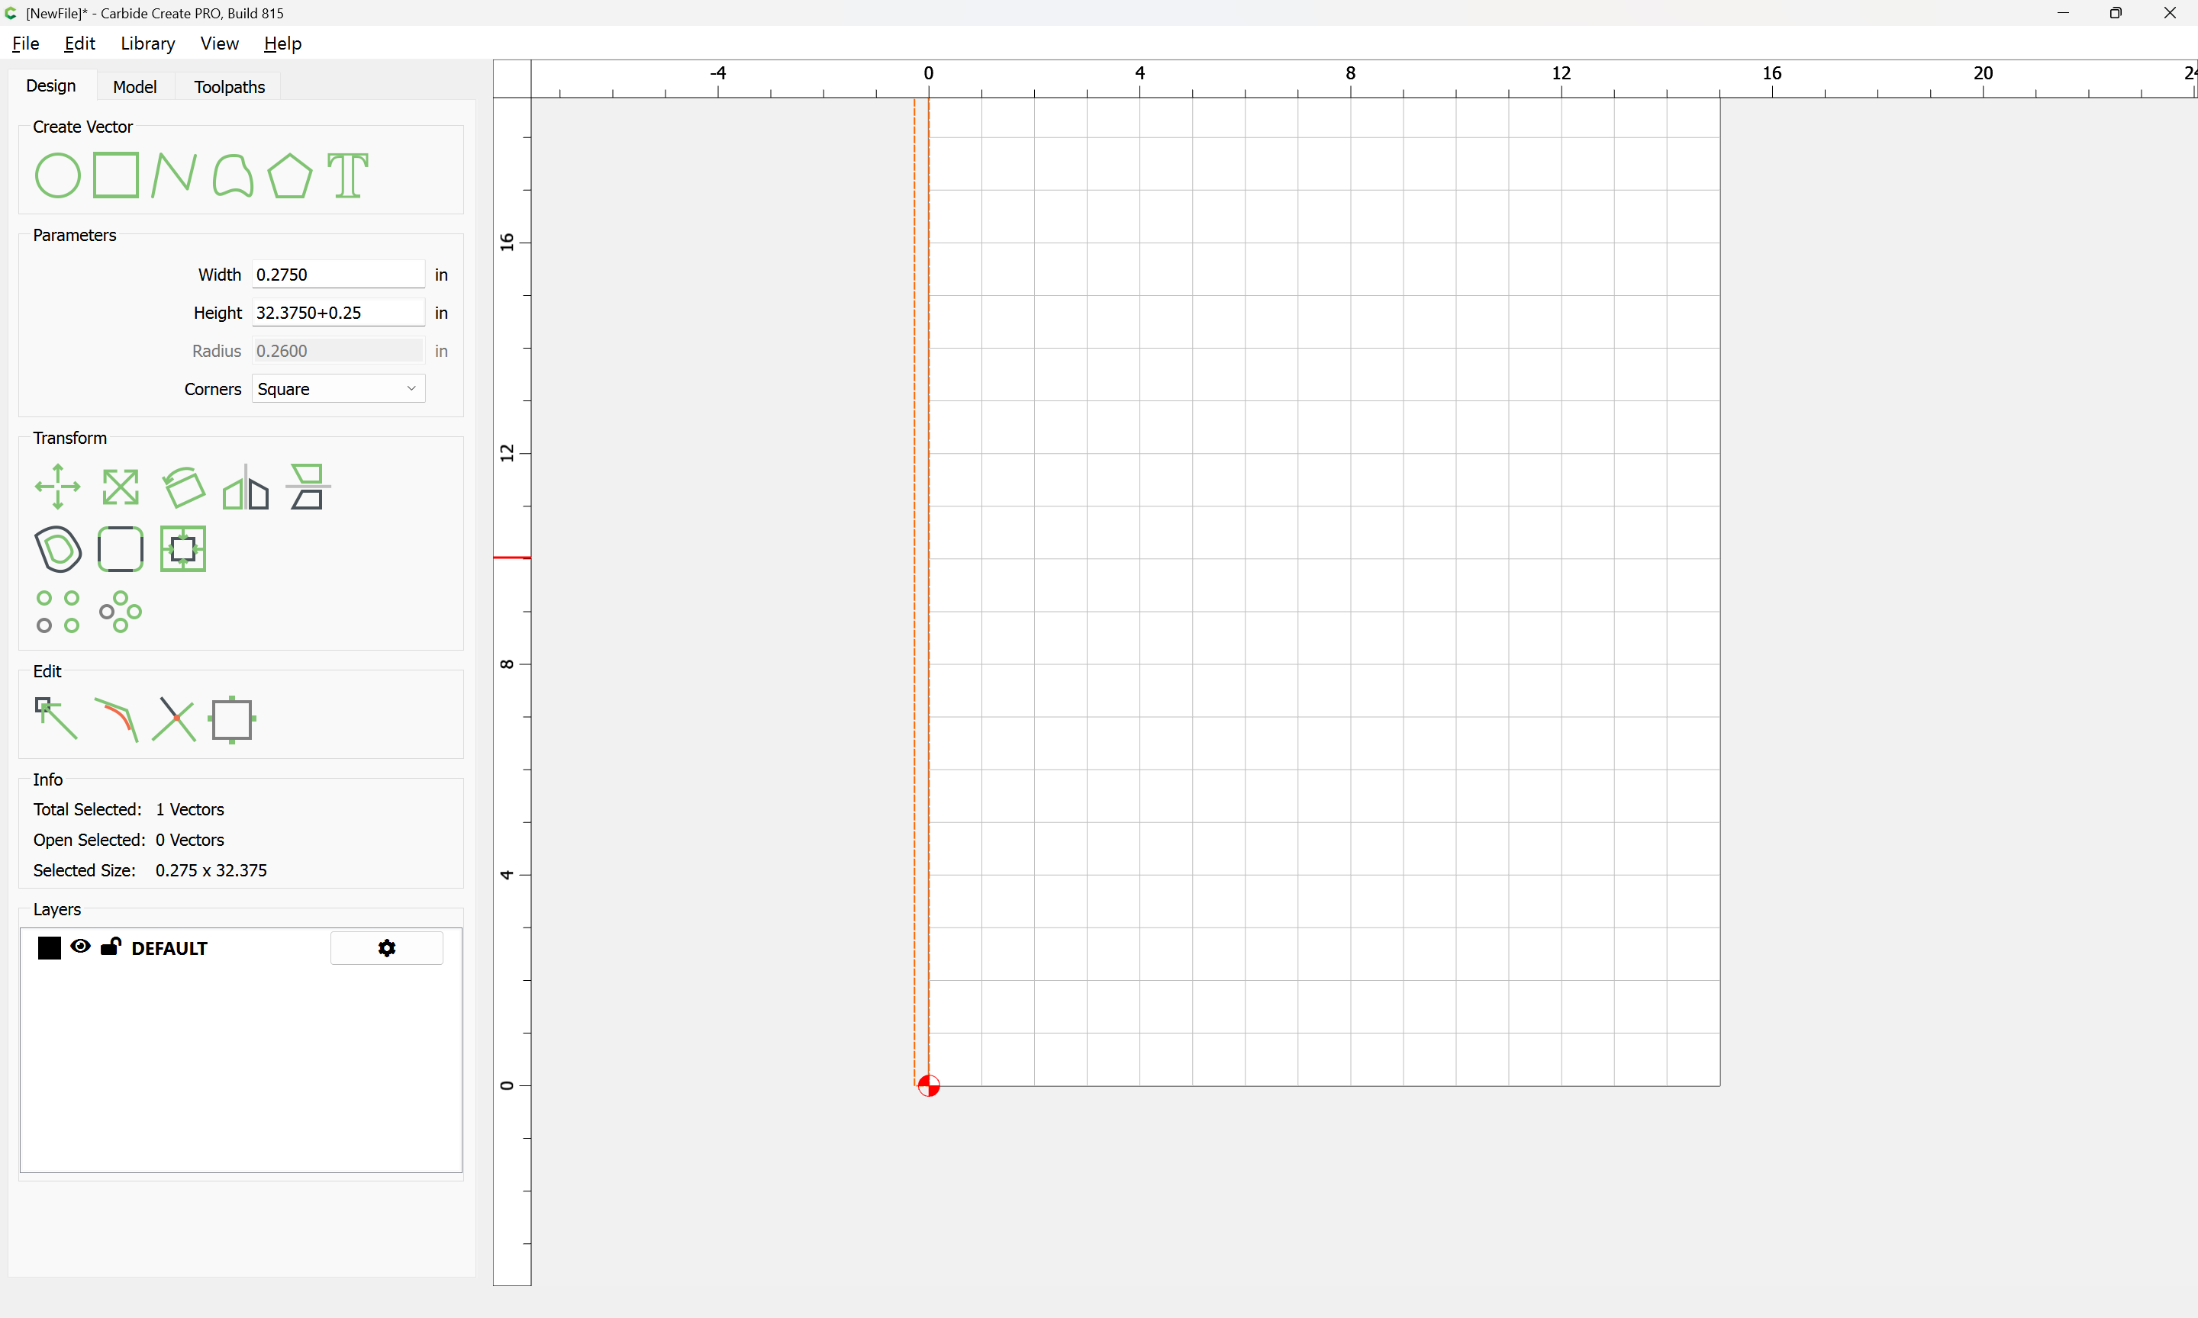The width and height of the screenshot is (2198, 1318).
Task: Open the Library menu
Action: (x=147, y=43)
